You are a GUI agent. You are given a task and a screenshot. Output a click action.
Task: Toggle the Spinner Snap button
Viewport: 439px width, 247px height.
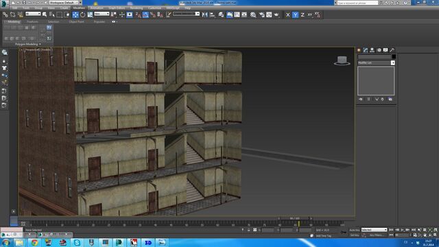pos(160,14)
